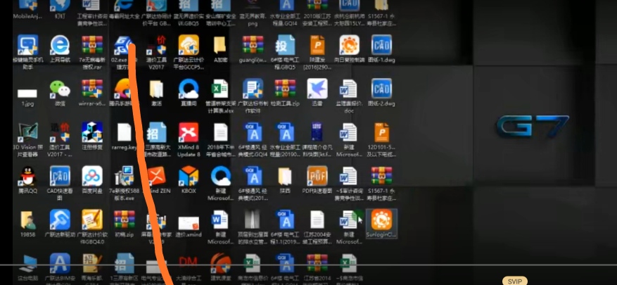Select the 1.jpg image file
The height and width of the screenshot is (285, 617).
point(27,94)
